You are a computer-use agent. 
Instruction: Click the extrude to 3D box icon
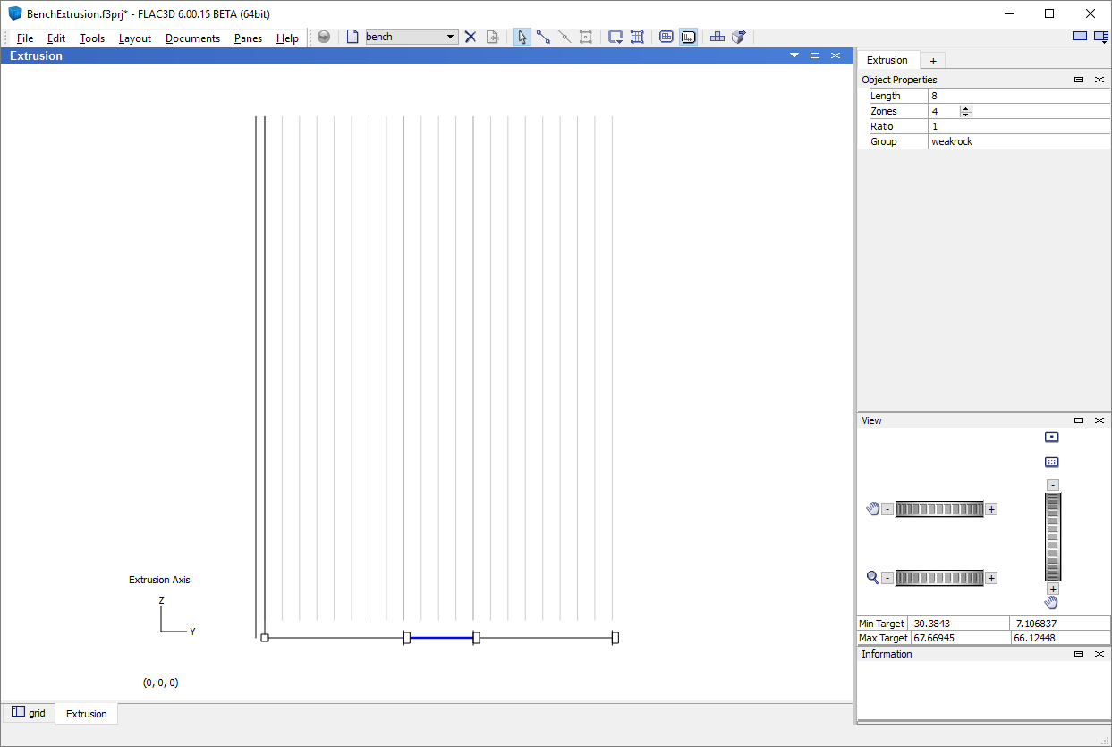[x=739, y=37]
